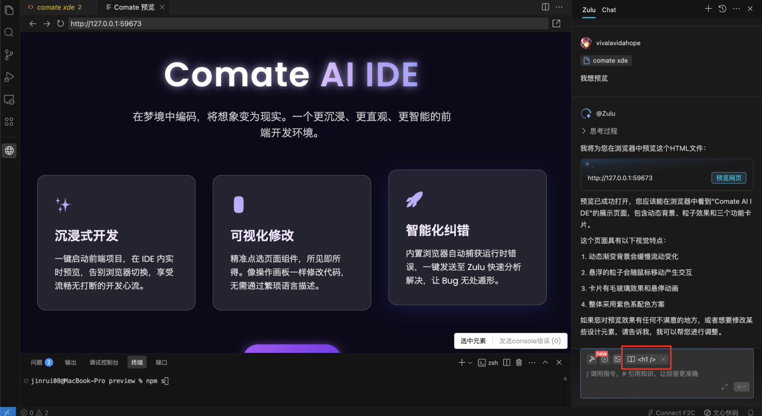This screenshot has width=762, height=416.
Task: Open notifications bell in status bar
Action: 750,413
